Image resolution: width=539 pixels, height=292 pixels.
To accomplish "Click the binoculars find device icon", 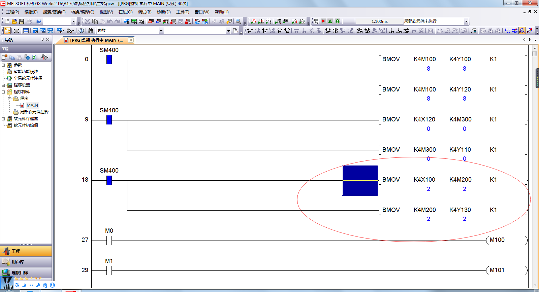I will [x=90, y=31].
